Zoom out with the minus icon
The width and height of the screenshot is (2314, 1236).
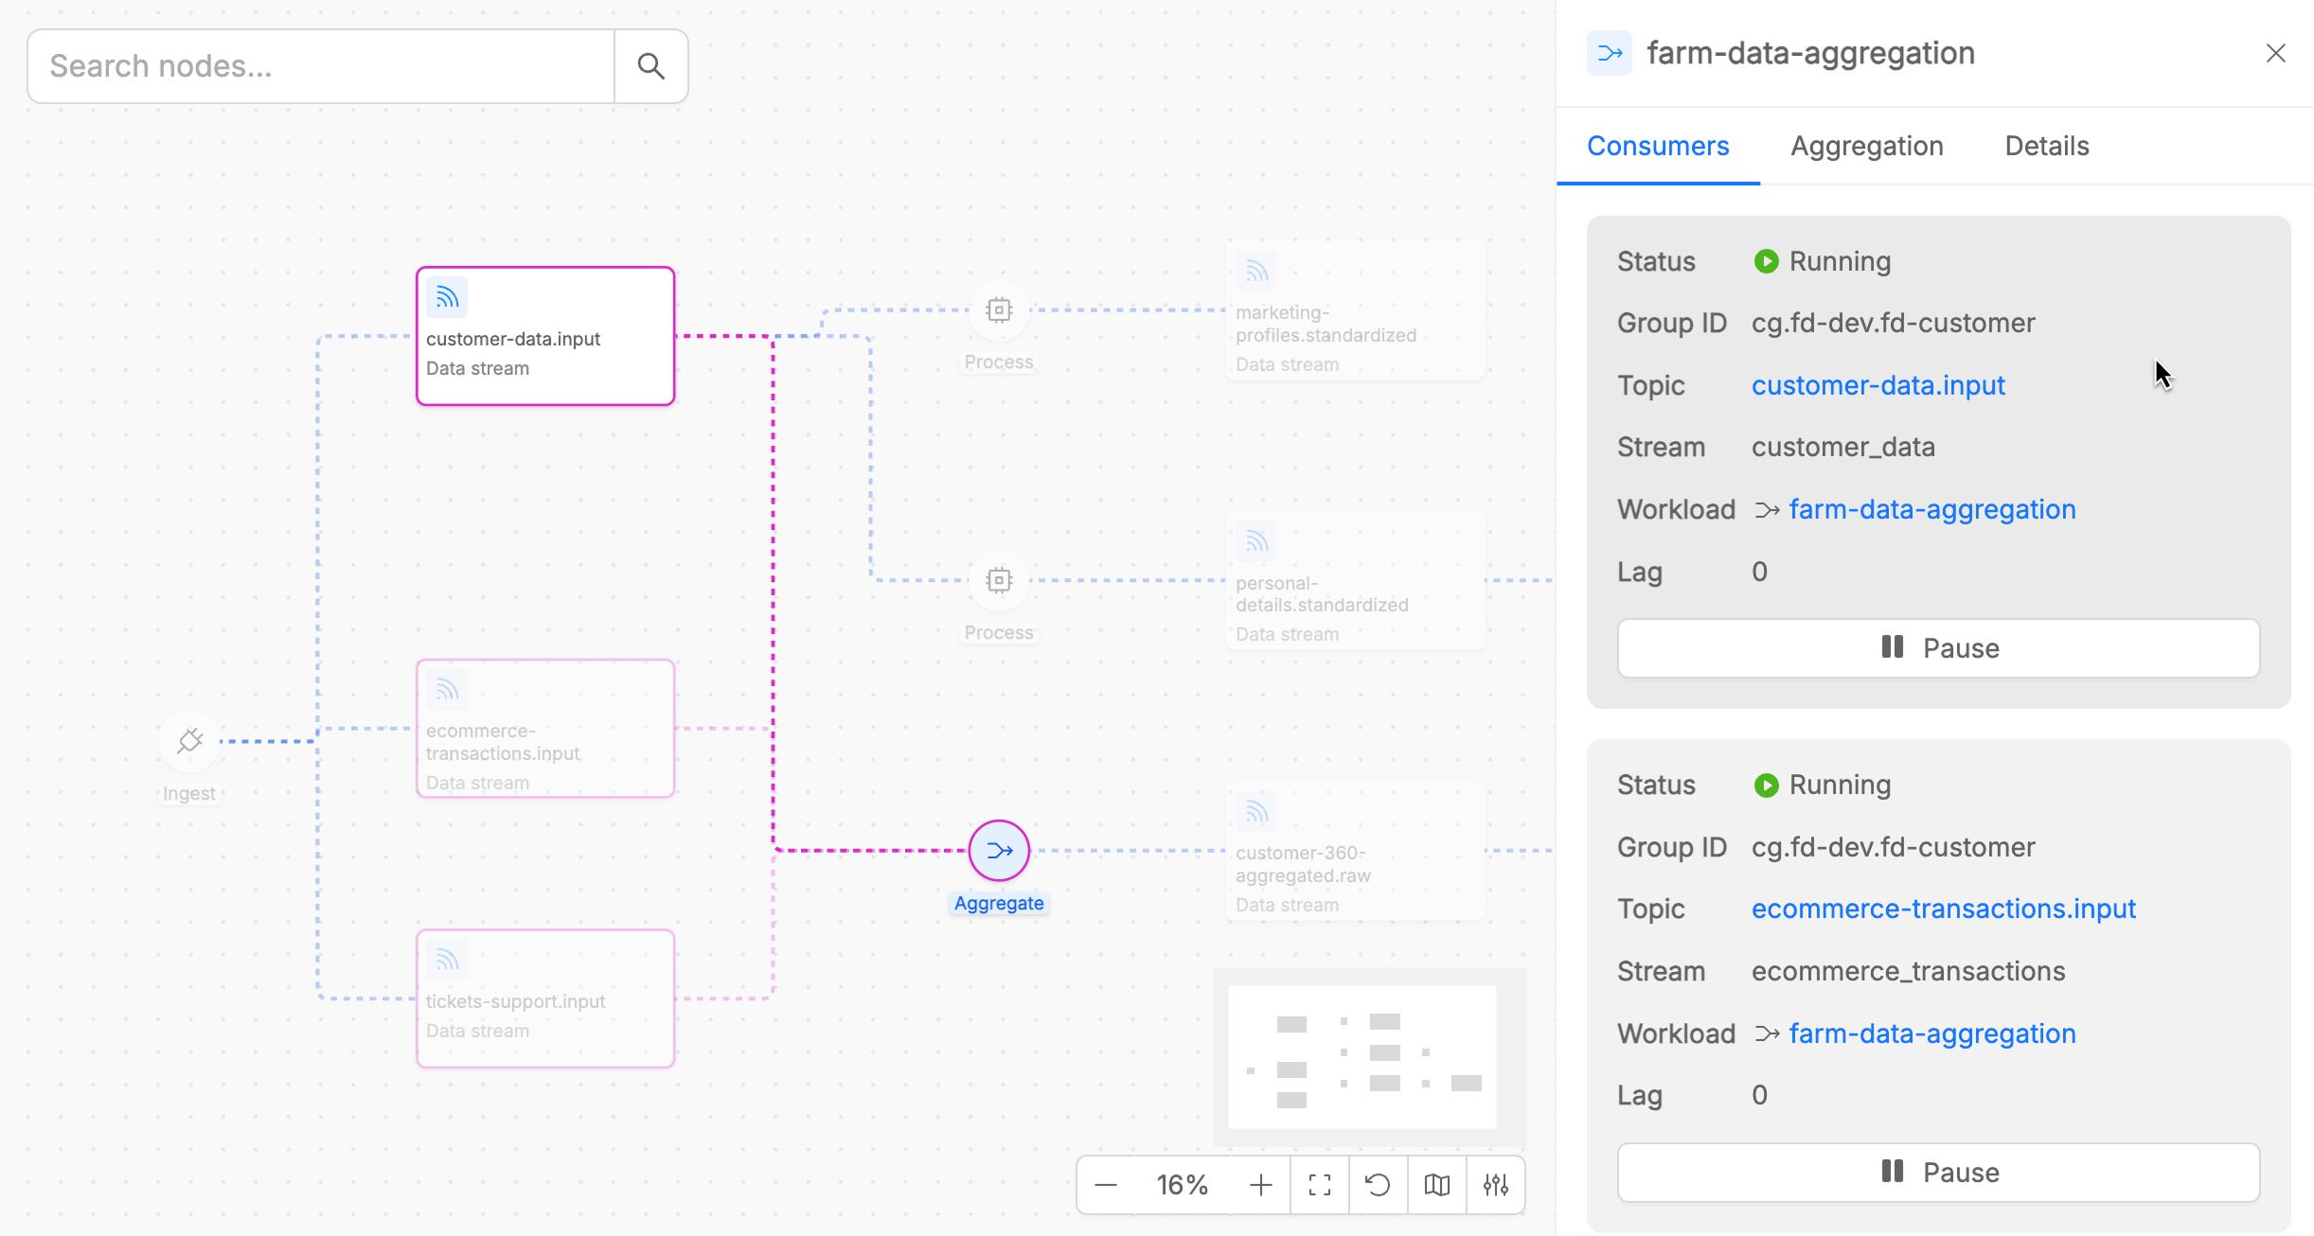(x=1106, y=1185)
